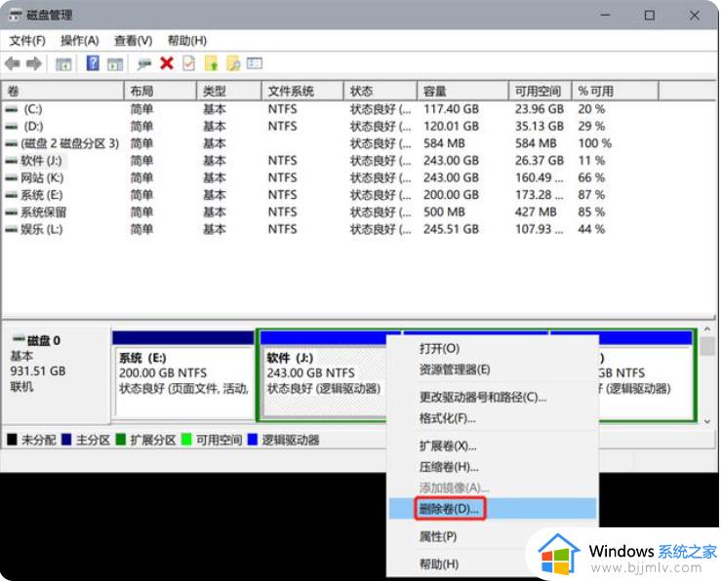Click the drive icon of 软件 (J:) row
This screenshot has width=722, height=581.
[x=12, y=161]
